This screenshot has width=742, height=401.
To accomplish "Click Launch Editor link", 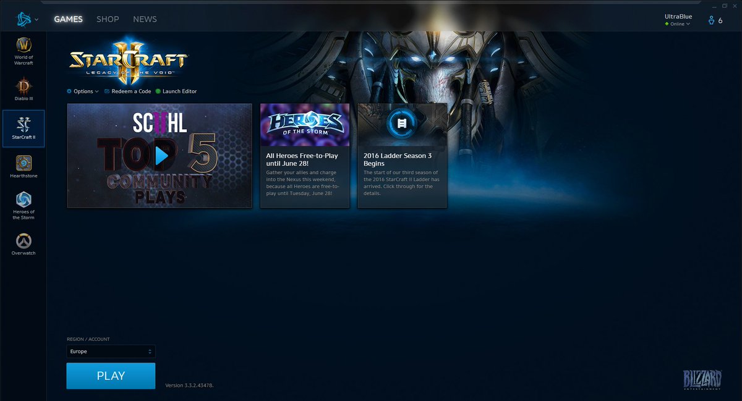I will pos(179,91).
